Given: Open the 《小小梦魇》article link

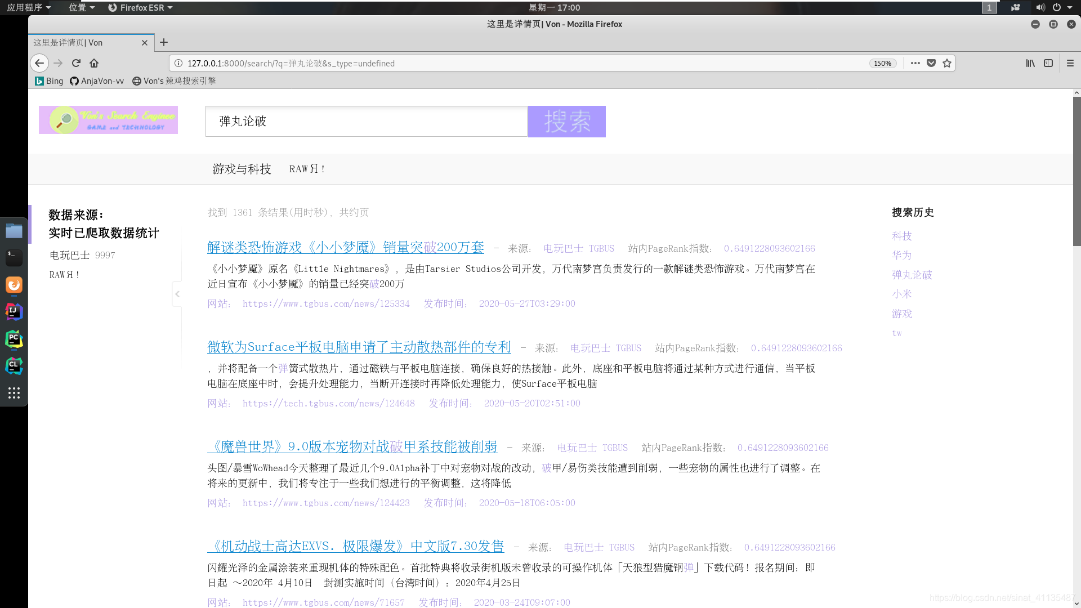Looking at the screenshot, I should coord(346,248).
